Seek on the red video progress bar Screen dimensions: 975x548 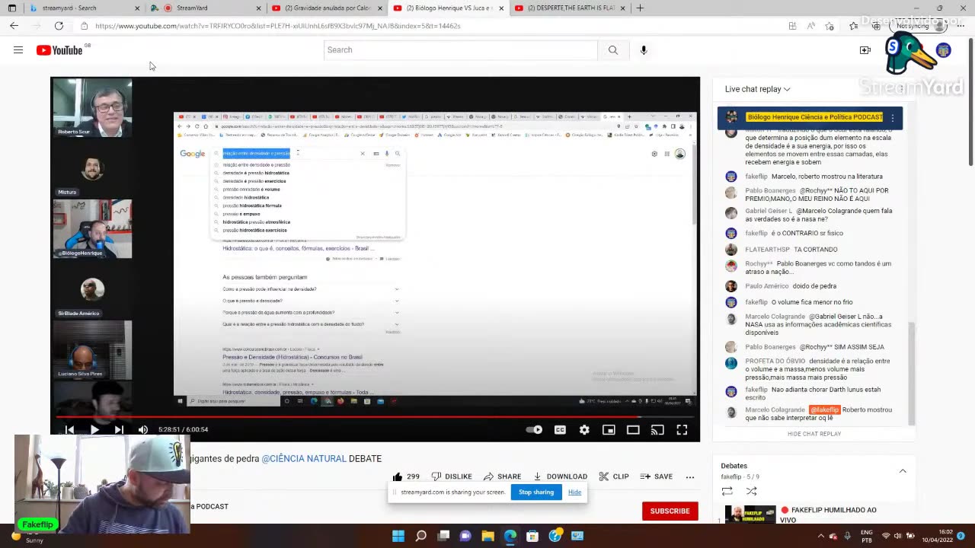tap(375, 417)
